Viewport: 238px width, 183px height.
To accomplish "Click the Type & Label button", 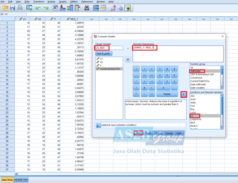I will [104, 54].
